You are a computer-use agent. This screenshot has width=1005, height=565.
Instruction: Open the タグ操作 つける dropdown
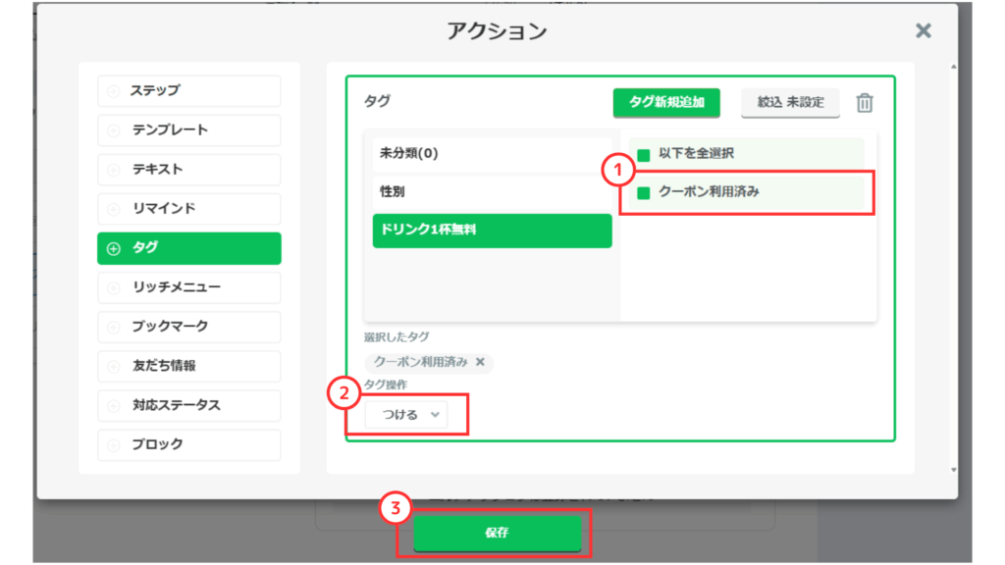(407, 415)
